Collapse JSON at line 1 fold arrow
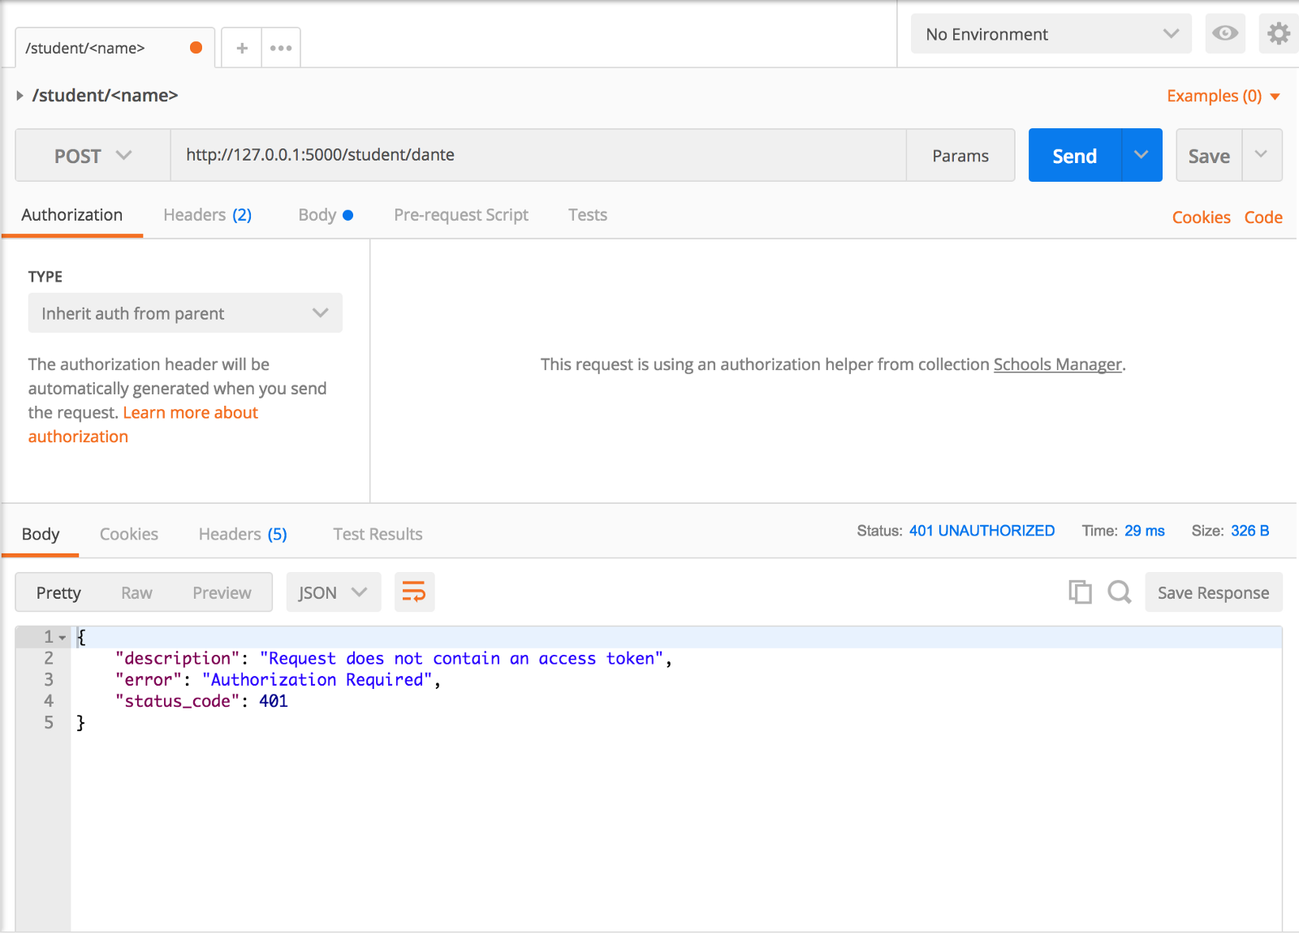The height and width of the screenshot is (934, 1299). 63,638
